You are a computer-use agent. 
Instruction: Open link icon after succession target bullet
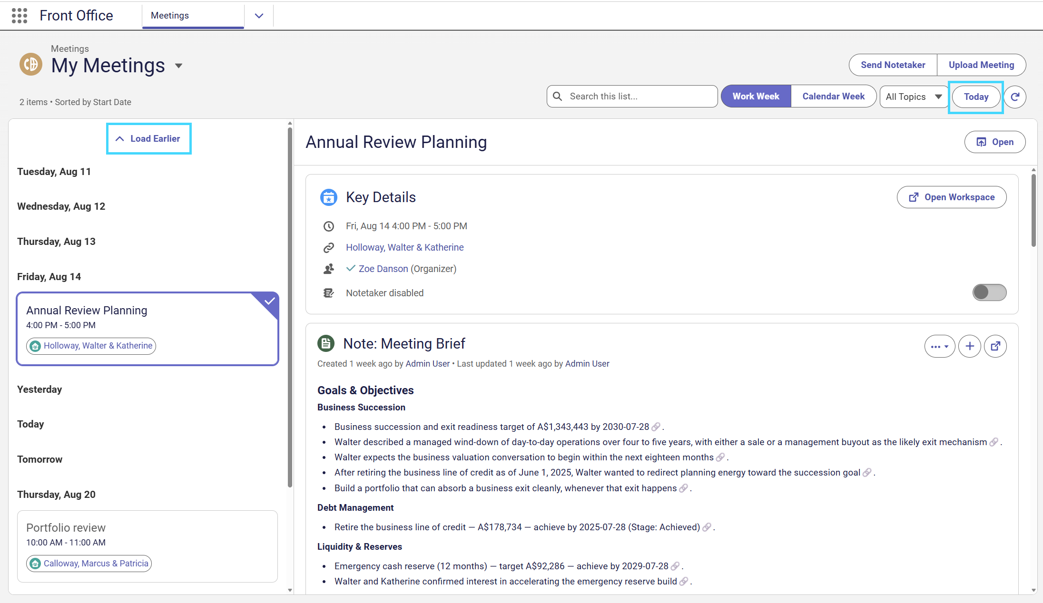click(656, 427)
